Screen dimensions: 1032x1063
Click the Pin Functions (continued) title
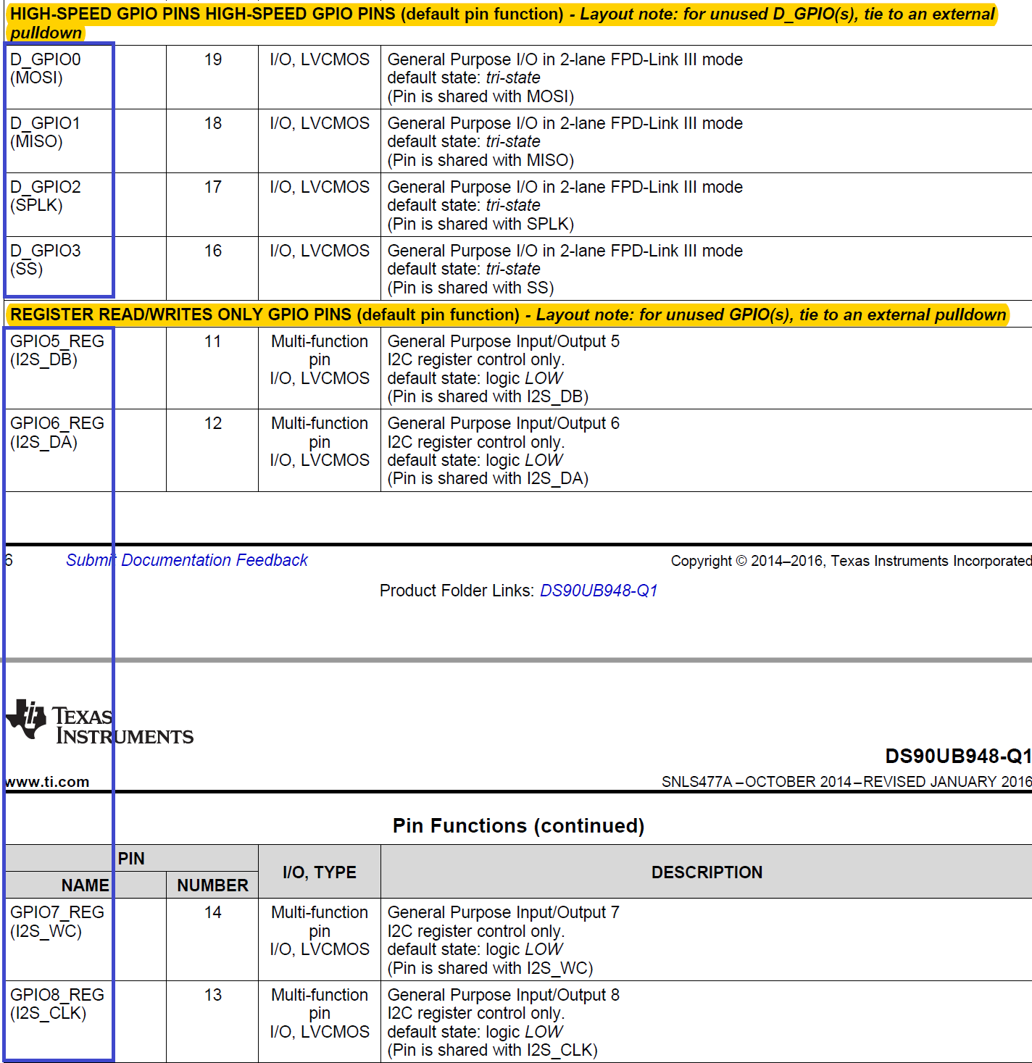518,826
